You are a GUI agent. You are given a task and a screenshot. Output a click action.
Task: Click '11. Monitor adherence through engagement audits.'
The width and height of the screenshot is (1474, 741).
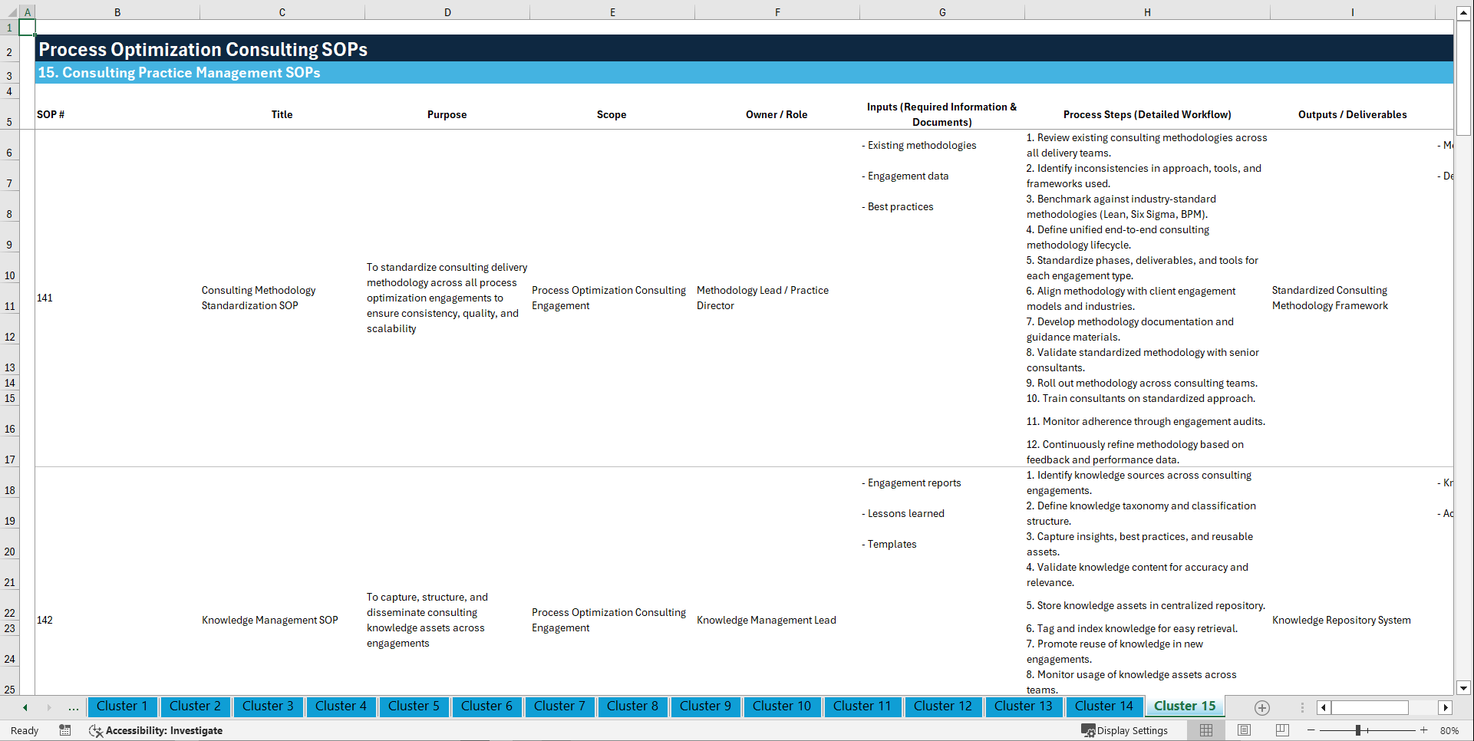click(x=1146, y=421)
